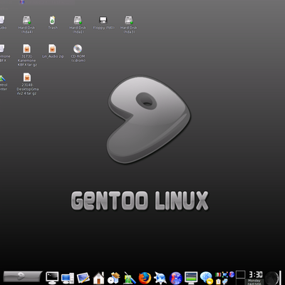Open the Gentoo KBFX start menu button
This screenshot has height=285, width=285.
pyautogui.click(x=23, y=276)
